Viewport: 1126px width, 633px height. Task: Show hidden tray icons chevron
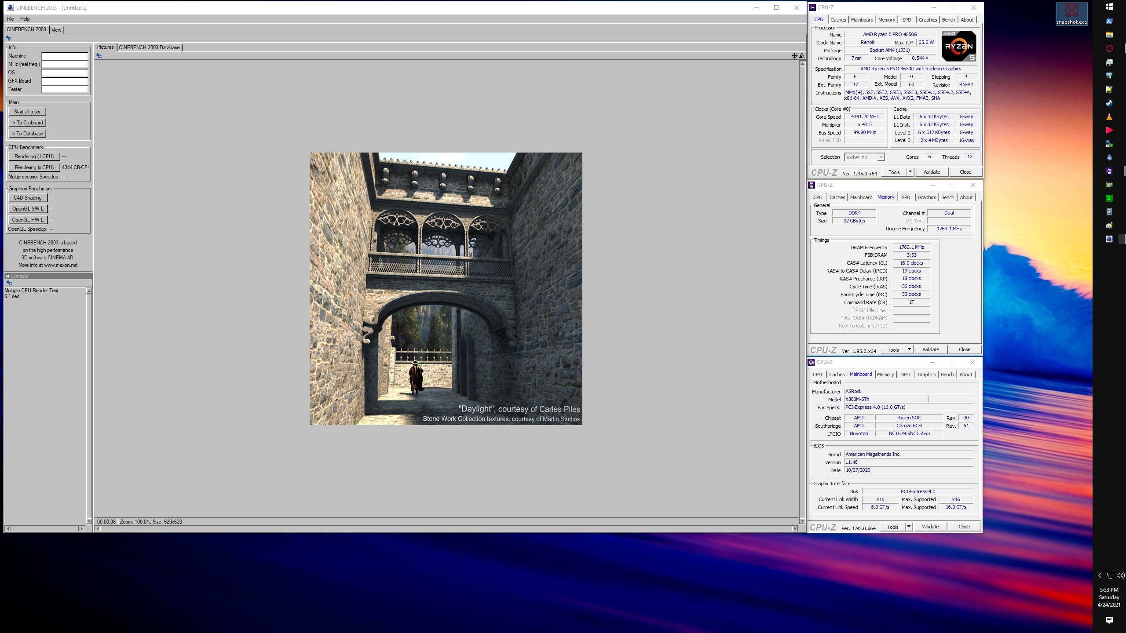pos(1100,575)
